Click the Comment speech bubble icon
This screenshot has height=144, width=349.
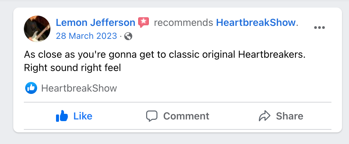[152, 116]
